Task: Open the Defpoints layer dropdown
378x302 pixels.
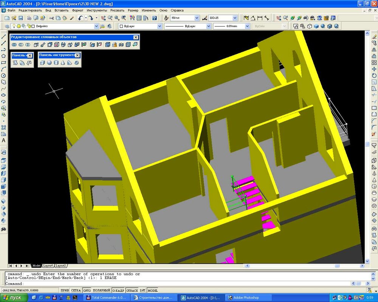Action: (96, 26)
